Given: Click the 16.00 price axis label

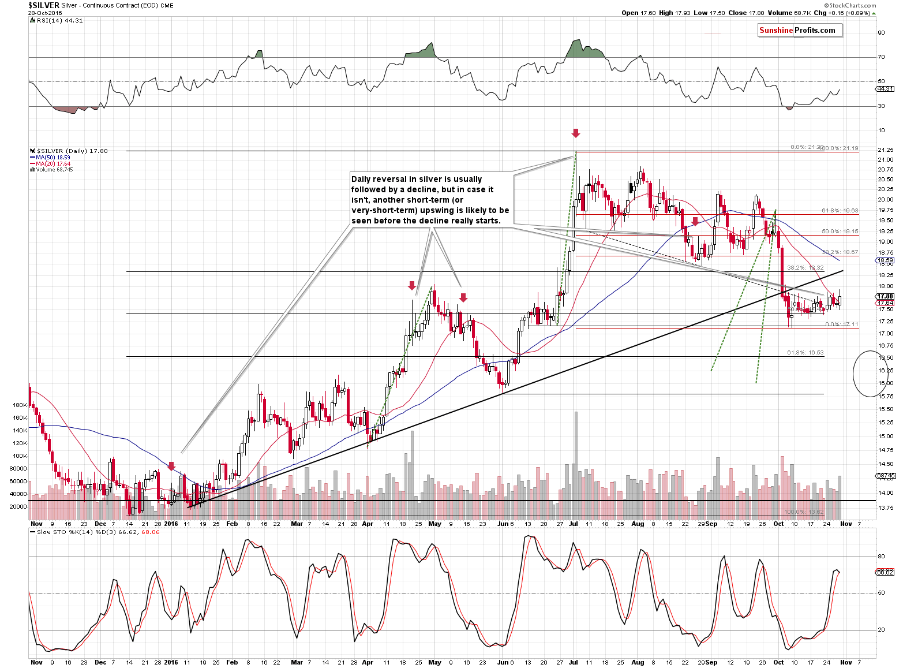Looking at the screenshot, I should (886, 383).
